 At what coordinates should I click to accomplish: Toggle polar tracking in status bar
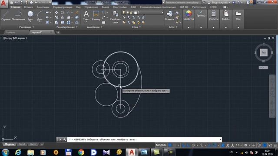193,145
